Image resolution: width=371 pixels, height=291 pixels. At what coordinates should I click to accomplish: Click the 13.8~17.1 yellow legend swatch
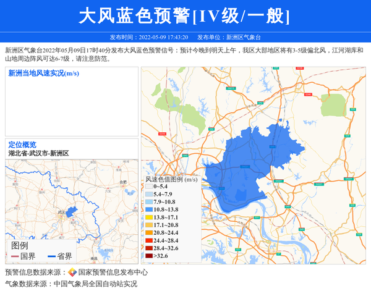[x=149, y=217]
